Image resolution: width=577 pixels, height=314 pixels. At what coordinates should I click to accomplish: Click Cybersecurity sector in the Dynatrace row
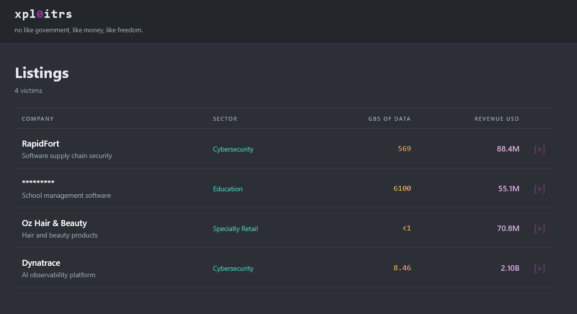point(233,268)
